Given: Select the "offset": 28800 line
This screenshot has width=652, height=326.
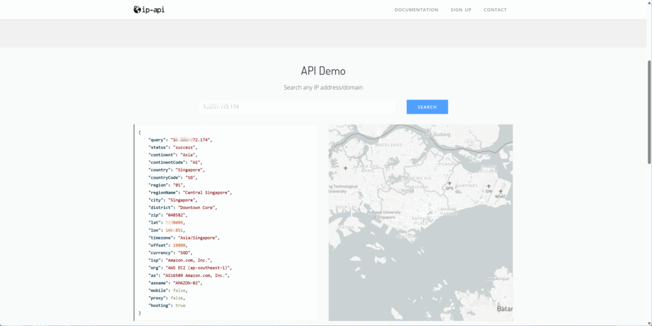Looking at the screenshot, I should tap(167, 245).
